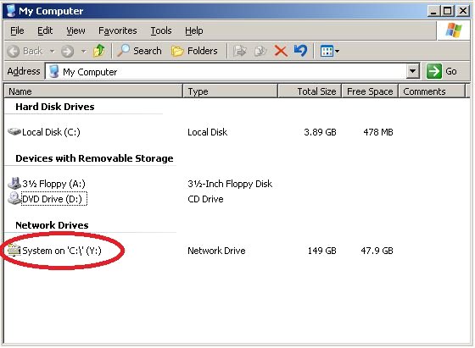Select DVD Drive (D:) item

point(47,199)
